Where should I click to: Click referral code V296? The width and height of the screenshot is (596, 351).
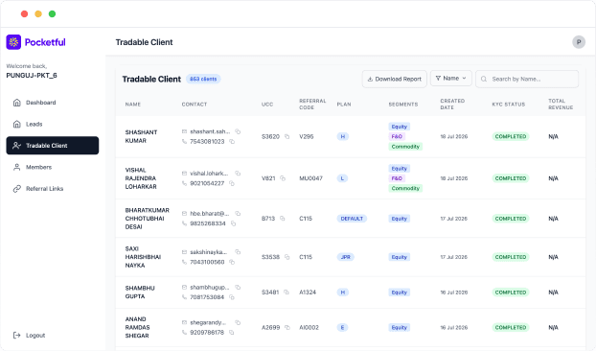(307, 136)
